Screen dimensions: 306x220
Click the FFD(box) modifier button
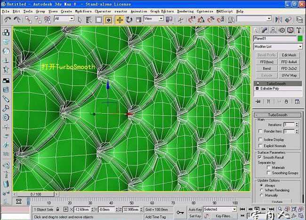[267, 62]
